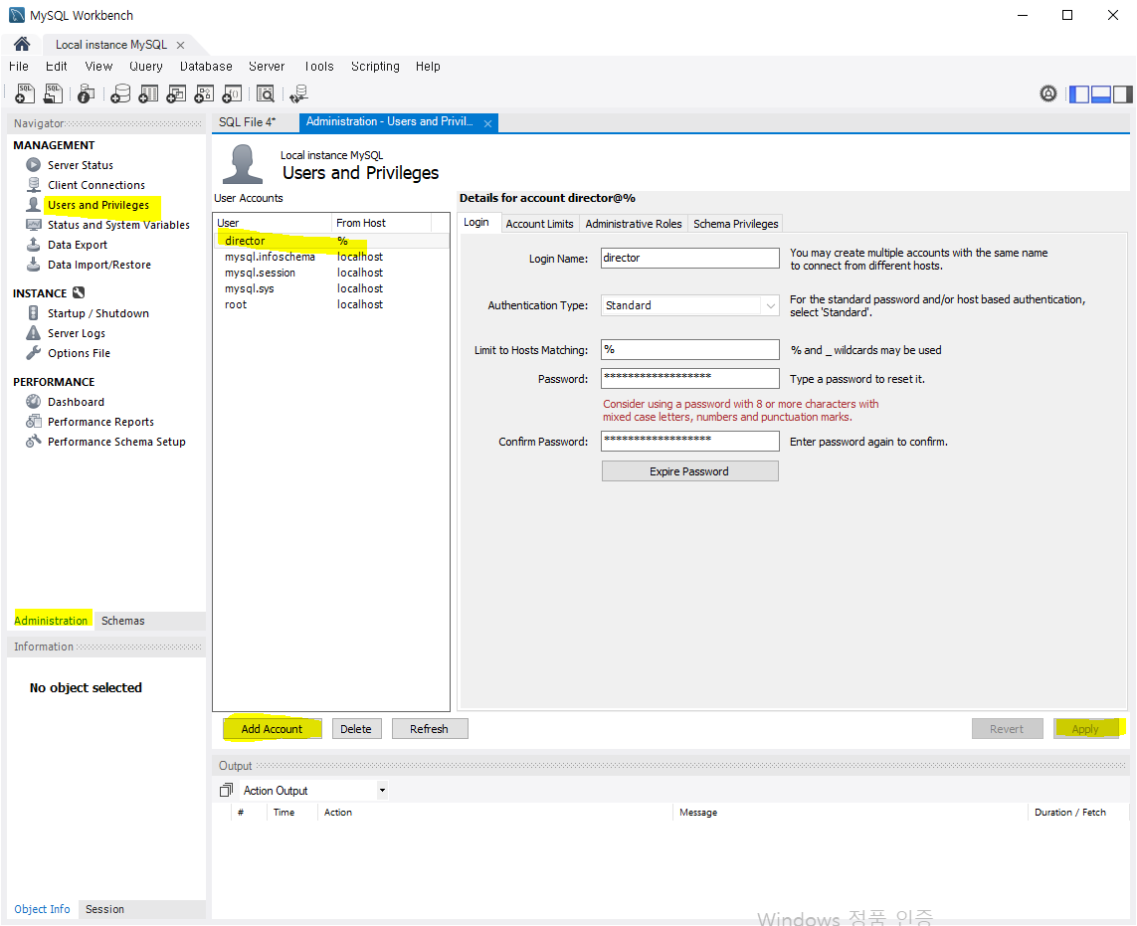Screen dimensions: 1137x926
Task: Click the create new function toolbar icon
Action: click(232, 93)
